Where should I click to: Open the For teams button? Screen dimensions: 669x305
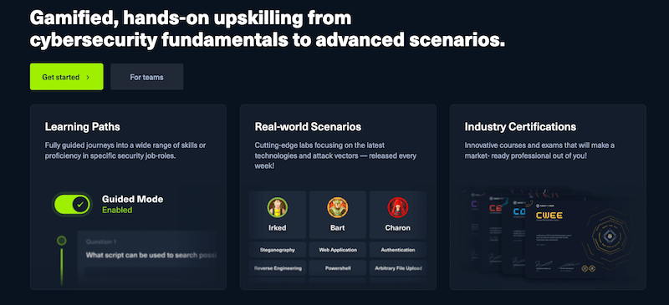[x=147, y=77]
